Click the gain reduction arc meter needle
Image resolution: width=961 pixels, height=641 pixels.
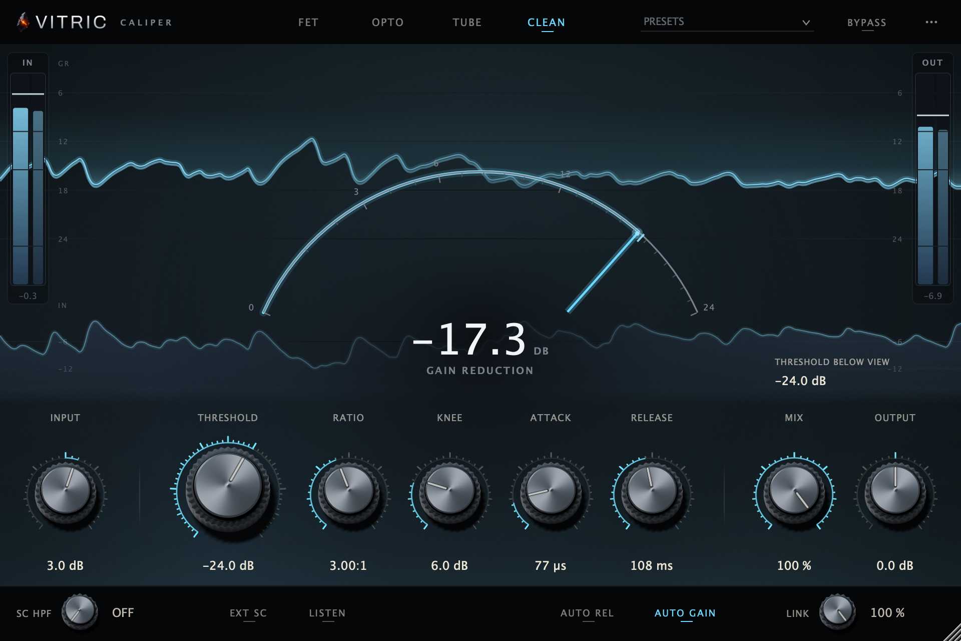603,271
